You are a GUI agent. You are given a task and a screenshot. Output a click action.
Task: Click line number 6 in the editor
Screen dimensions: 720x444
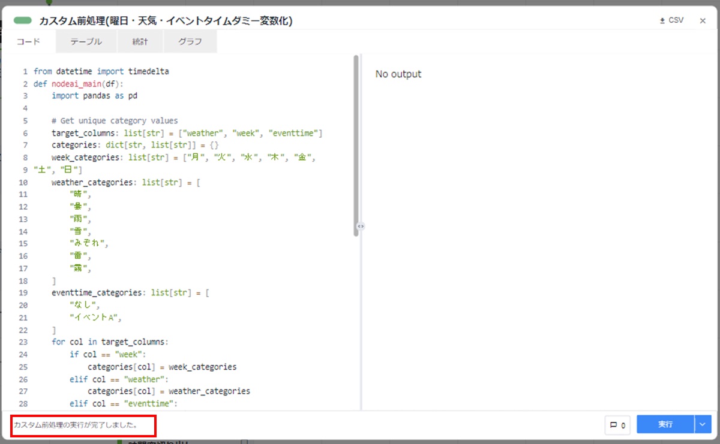[25, 132]
